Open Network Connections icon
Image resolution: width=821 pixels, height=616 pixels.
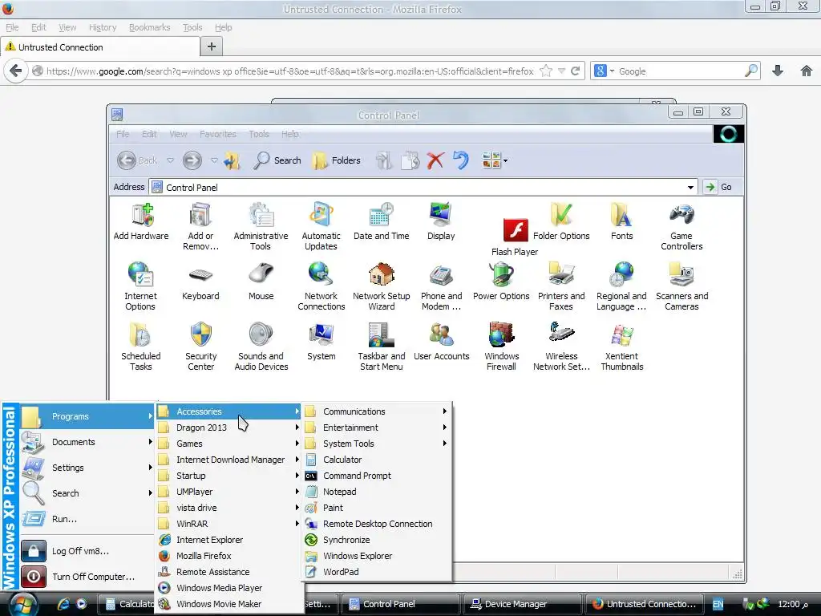(x=321, y=286)
